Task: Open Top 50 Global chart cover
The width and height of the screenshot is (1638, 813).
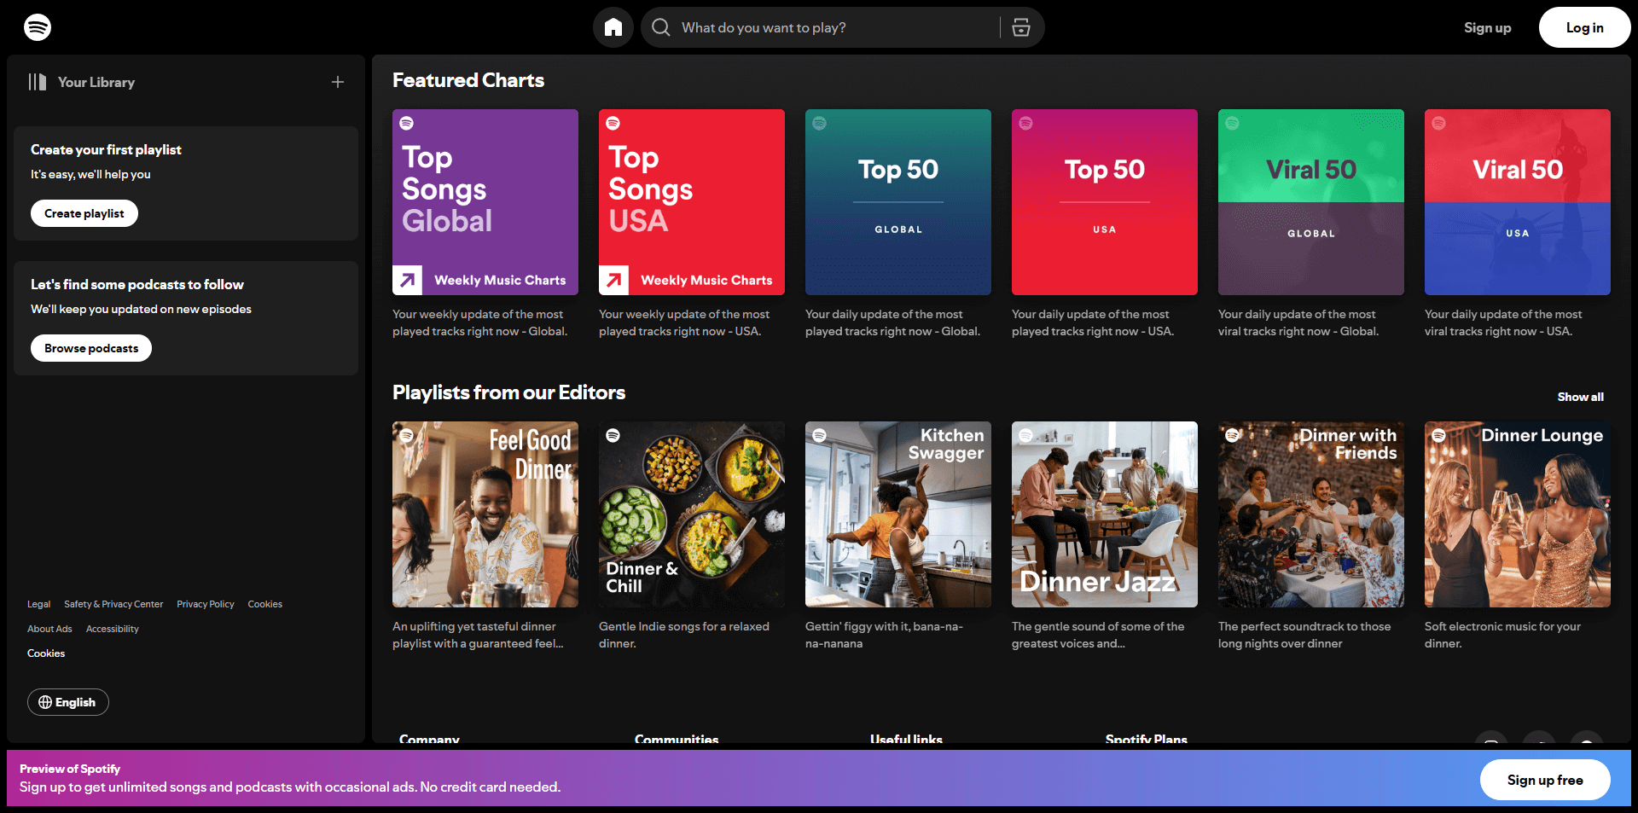Action: coord(898,202)
